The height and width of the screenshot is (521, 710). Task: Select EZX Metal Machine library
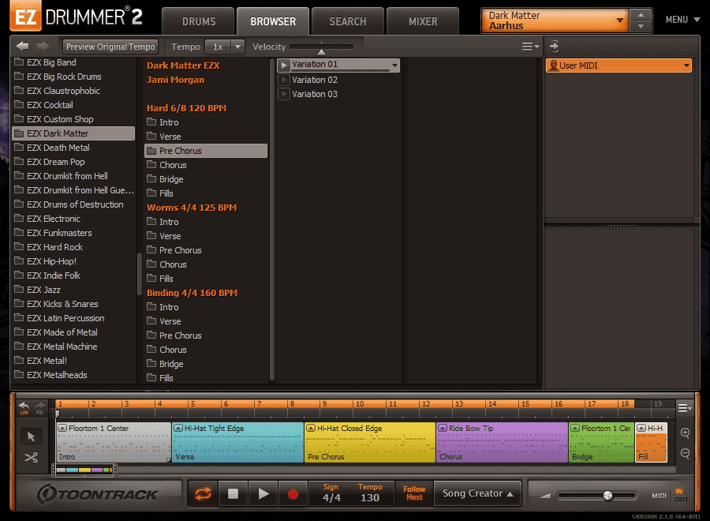pyautogui.click(x=73, y=347)
